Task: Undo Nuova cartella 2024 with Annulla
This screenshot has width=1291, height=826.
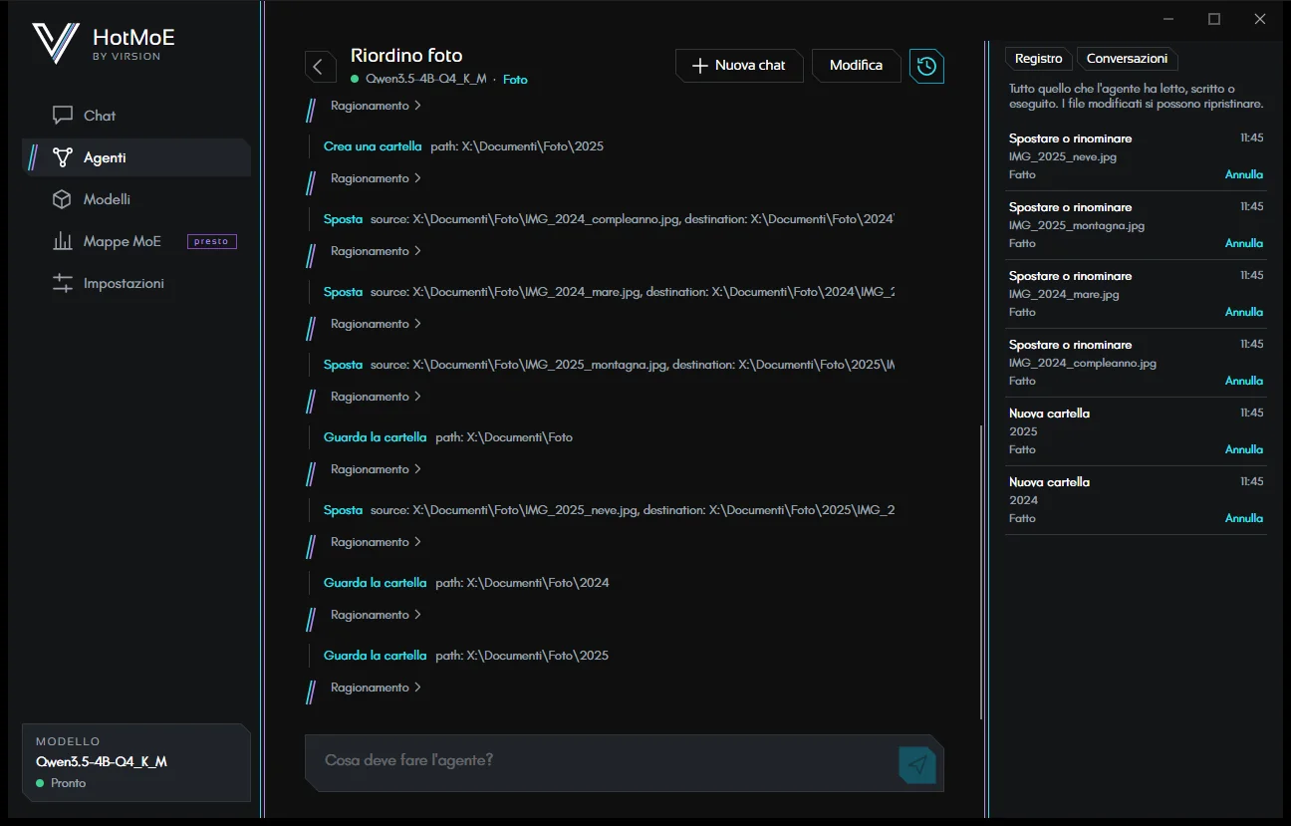Action: coord(1243,518)
